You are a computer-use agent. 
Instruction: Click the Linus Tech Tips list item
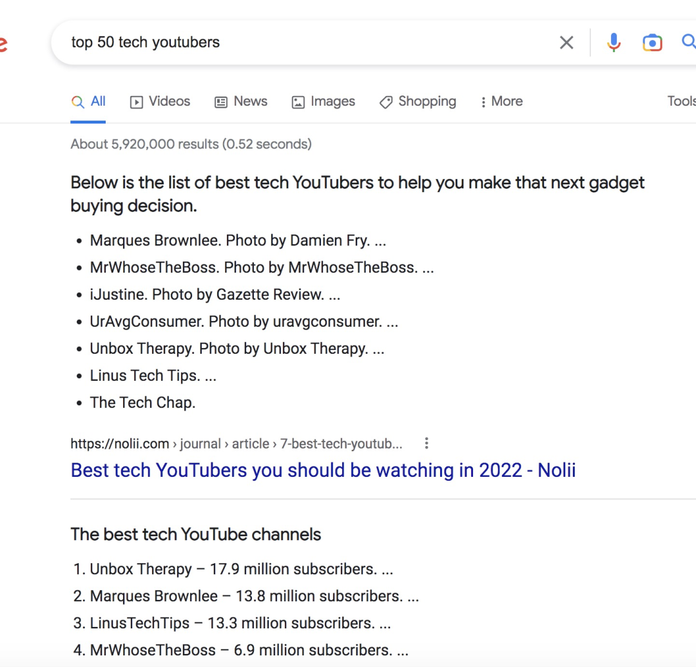tap(153, 376)
